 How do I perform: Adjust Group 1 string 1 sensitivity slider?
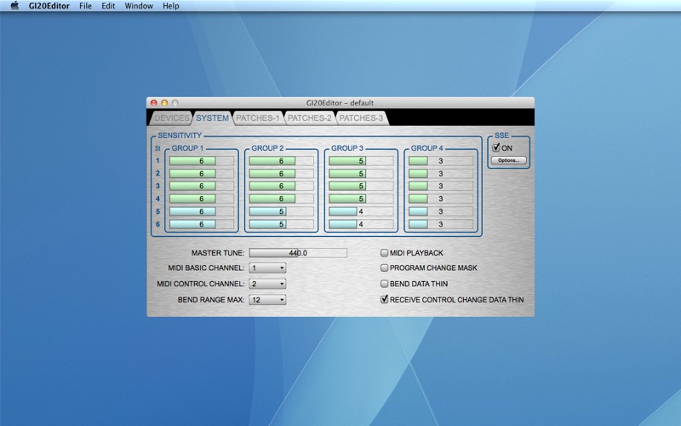click(x=202, y=161)
